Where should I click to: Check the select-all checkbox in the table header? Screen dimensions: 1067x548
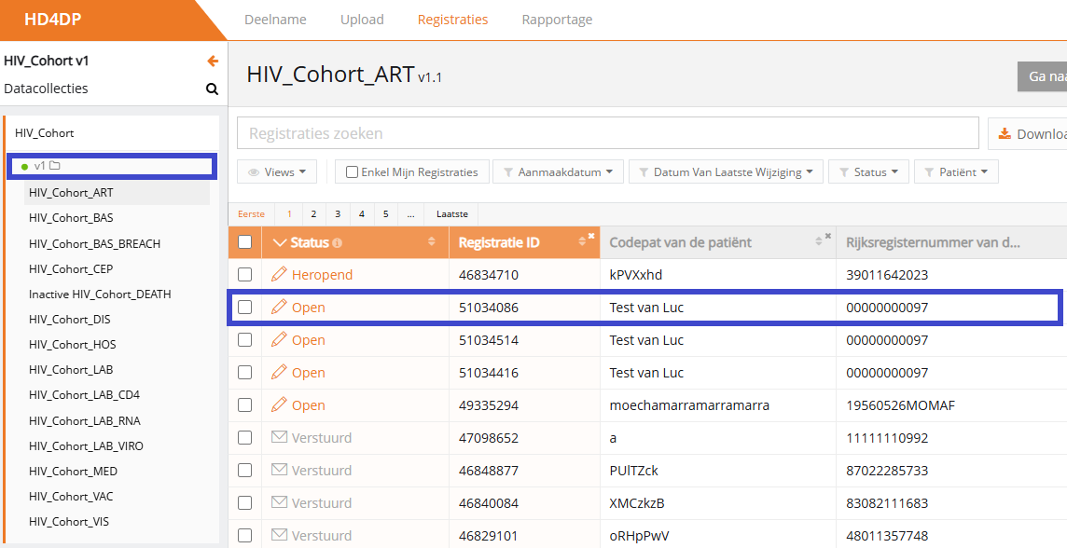click(244, 242)
